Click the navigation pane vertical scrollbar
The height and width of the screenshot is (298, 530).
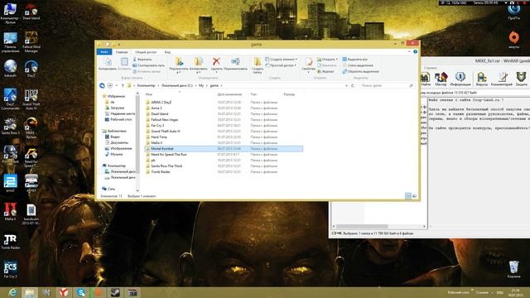point(137,142)
